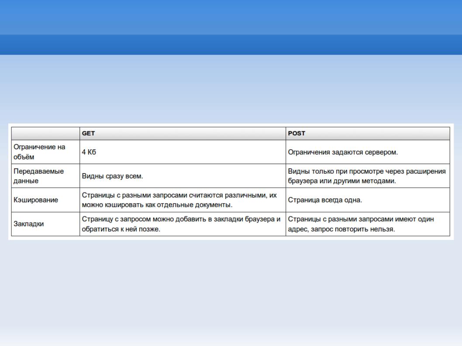Click the GET column header
Image resolution: width=462 pixels, height=346 pixels.
(183, 134)
